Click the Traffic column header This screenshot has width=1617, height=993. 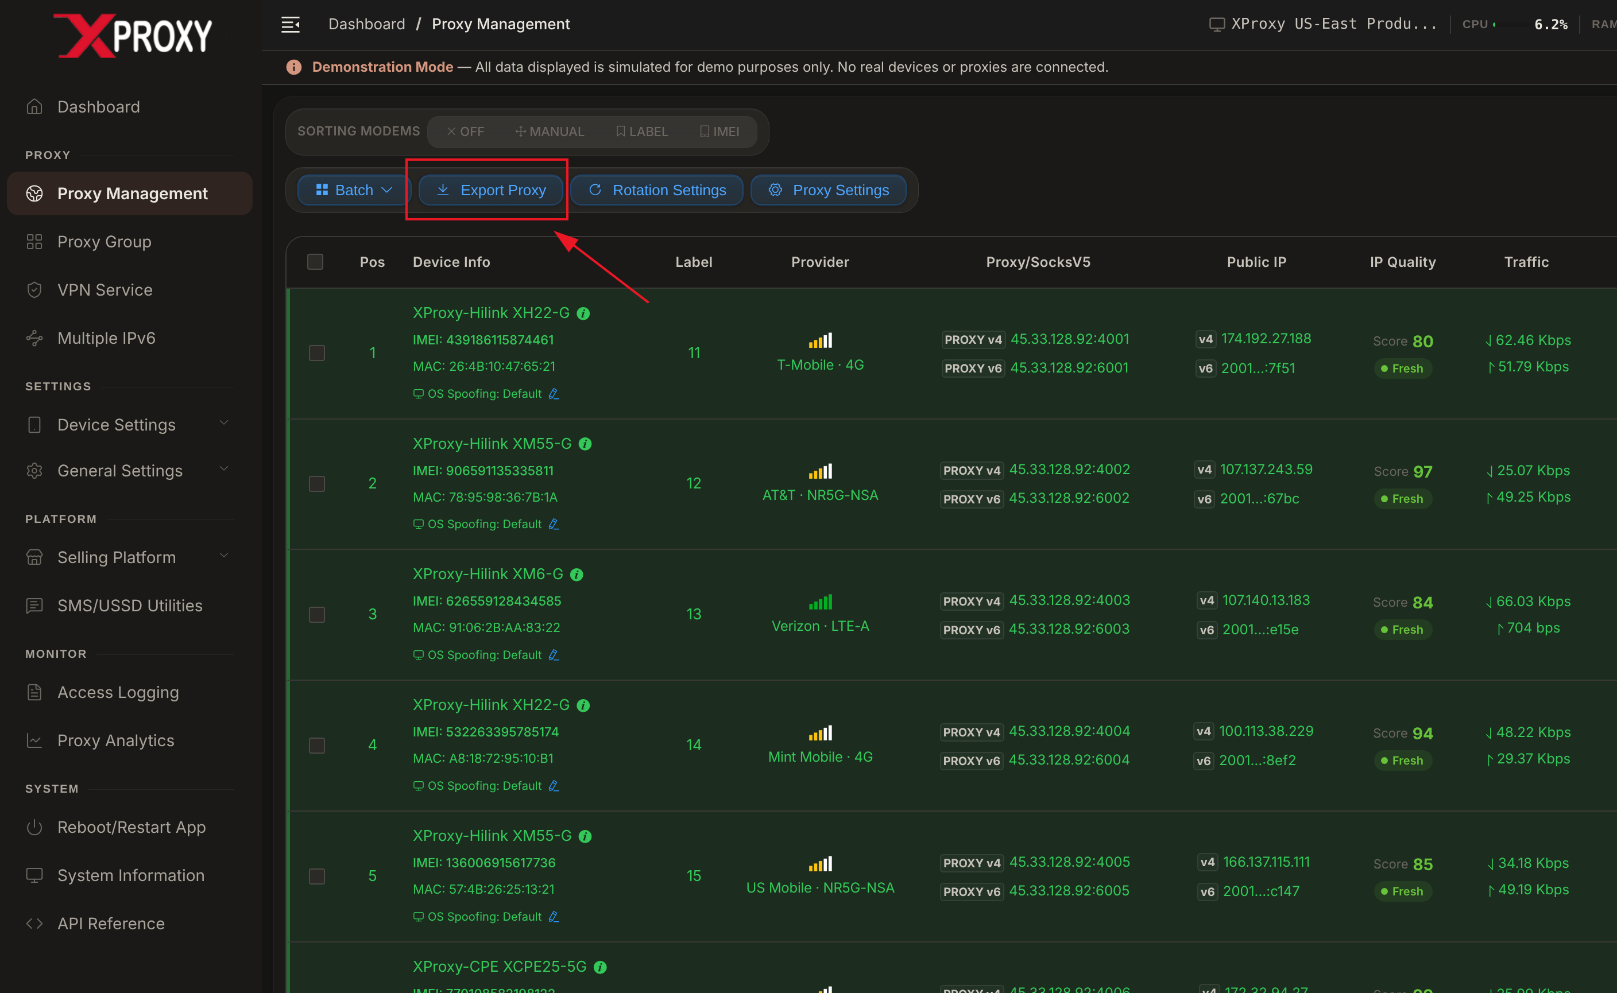(x=1526, y=262)
